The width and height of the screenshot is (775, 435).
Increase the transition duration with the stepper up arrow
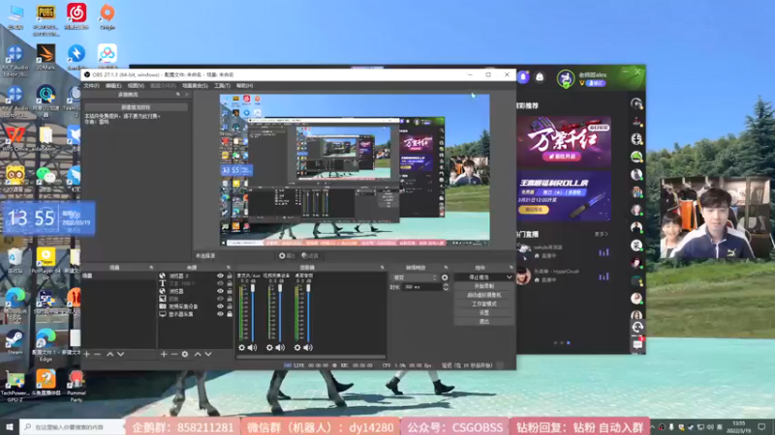coord(446,285)
